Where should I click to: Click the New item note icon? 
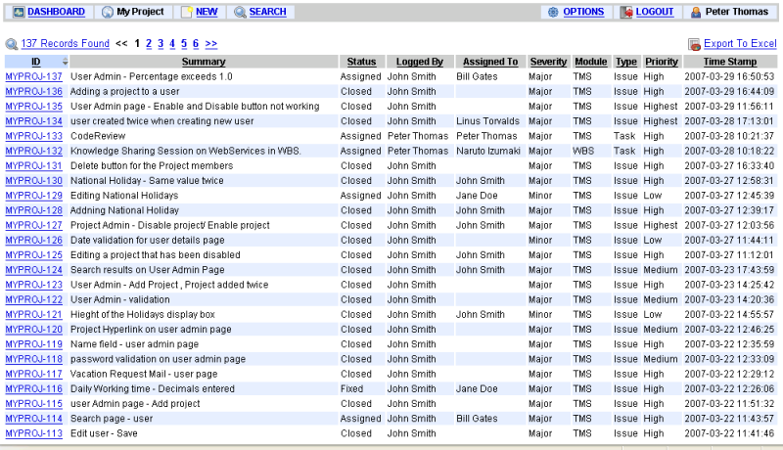[x=187, y=12]
